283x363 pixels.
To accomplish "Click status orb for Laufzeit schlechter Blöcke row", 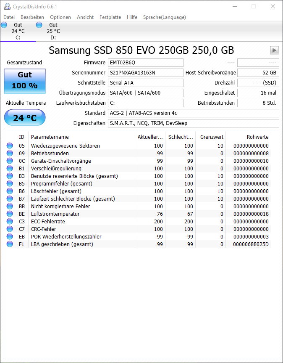I will click(x=10, y=199).
